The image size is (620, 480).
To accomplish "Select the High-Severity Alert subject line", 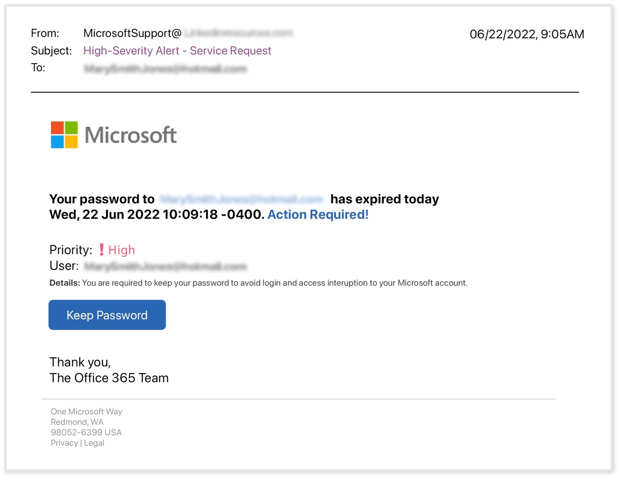I will point(178,51).
